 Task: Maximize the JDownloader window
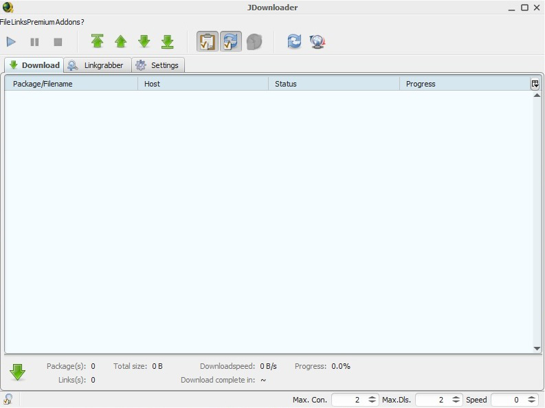click(524, 8)
